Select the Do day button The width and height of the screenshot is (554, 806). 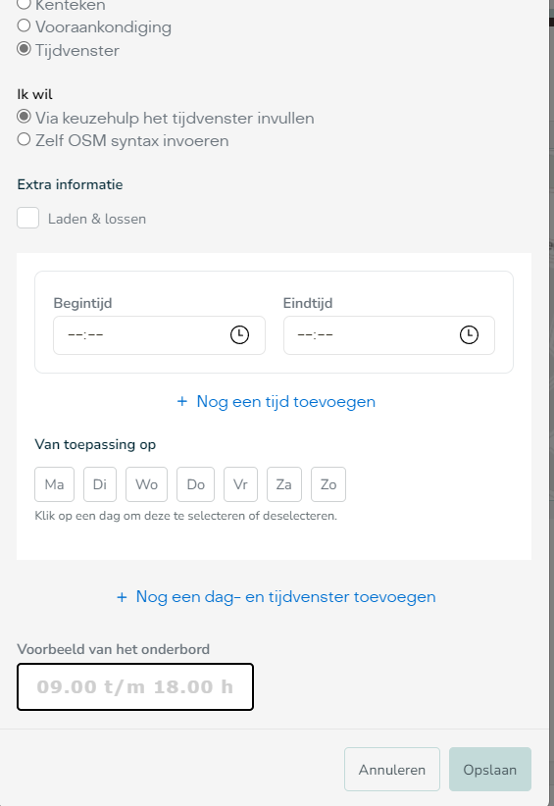coord(195,484)
